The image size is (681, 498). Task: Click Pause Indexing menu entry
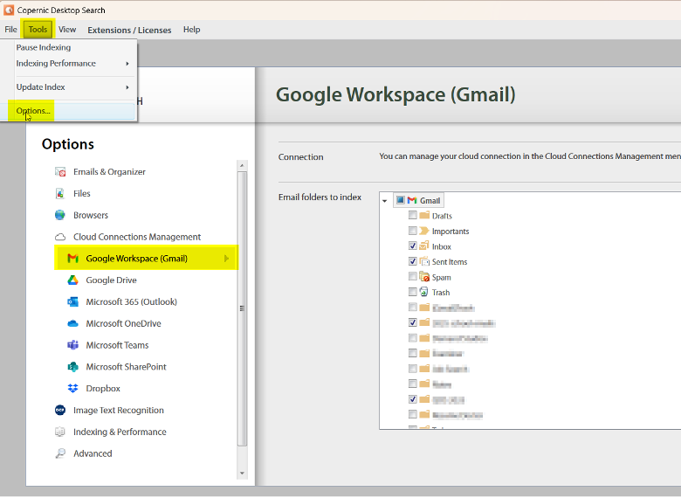44,48
